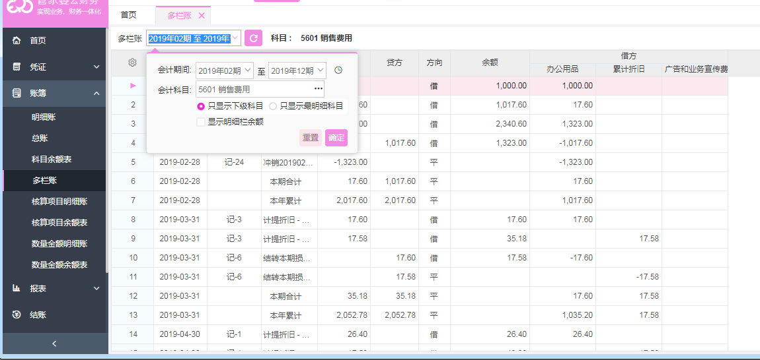Click the 35.18 balance cell in row 9
The height and width of the screenshot is (360, 760).
tap(490, 239)
